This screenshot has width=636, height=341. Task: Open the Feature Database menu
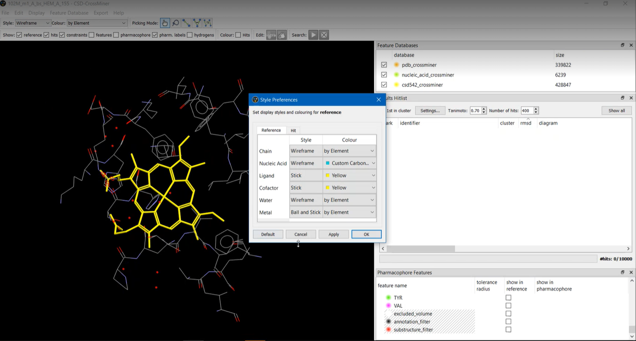(69, 13)
